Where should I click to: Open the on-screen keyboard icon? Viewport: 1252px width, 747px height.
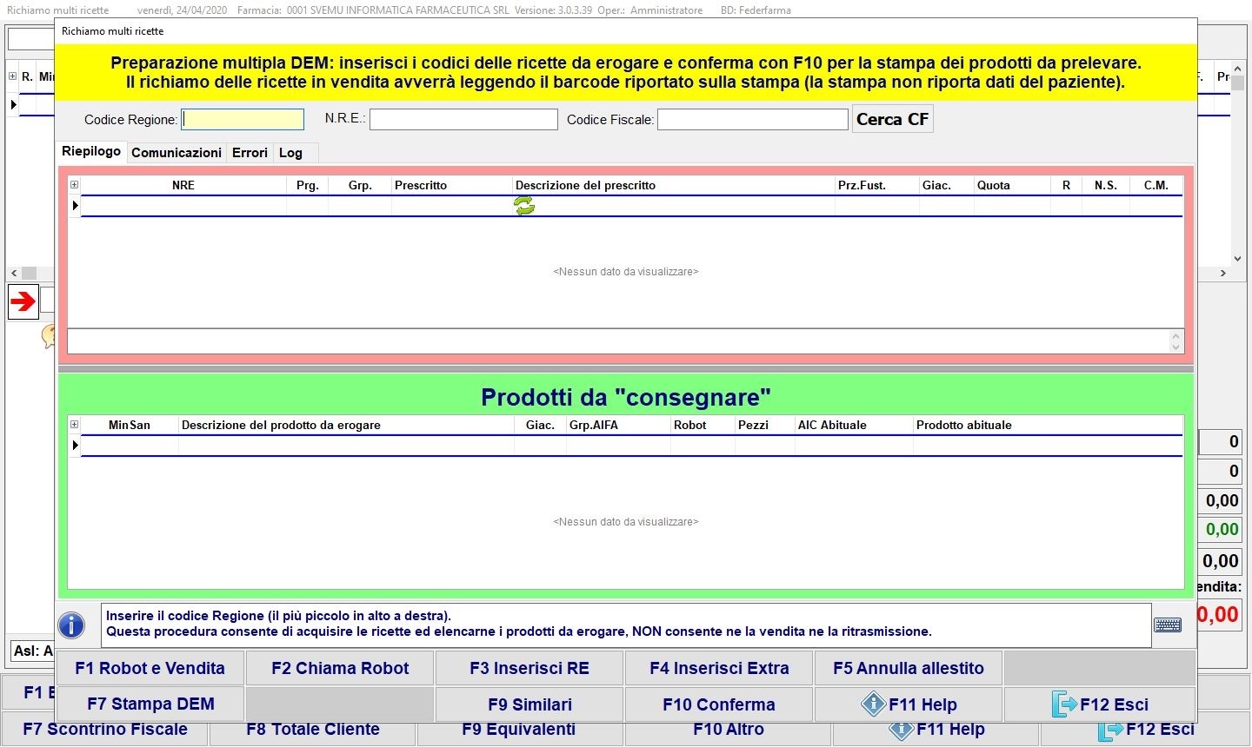(1167, 625)
